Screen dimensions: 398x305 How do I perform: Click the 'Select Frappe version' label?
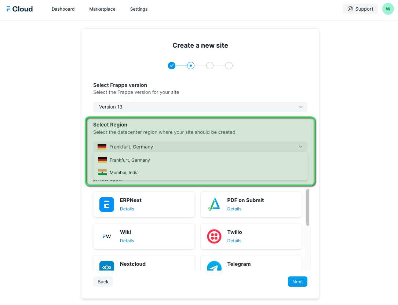coord(120,85)
